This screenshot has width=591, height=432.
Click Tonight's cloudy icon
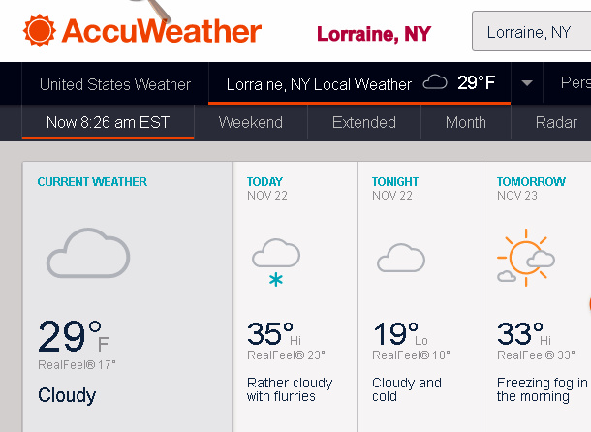(x=400, y=258)
